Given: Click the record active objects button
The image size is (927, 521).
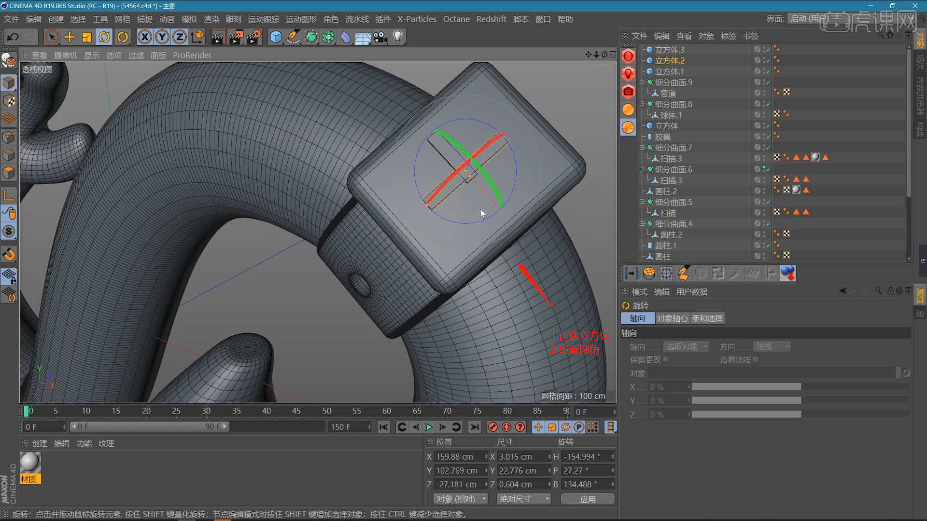Looking at the screenshot, I should point(492,427).
